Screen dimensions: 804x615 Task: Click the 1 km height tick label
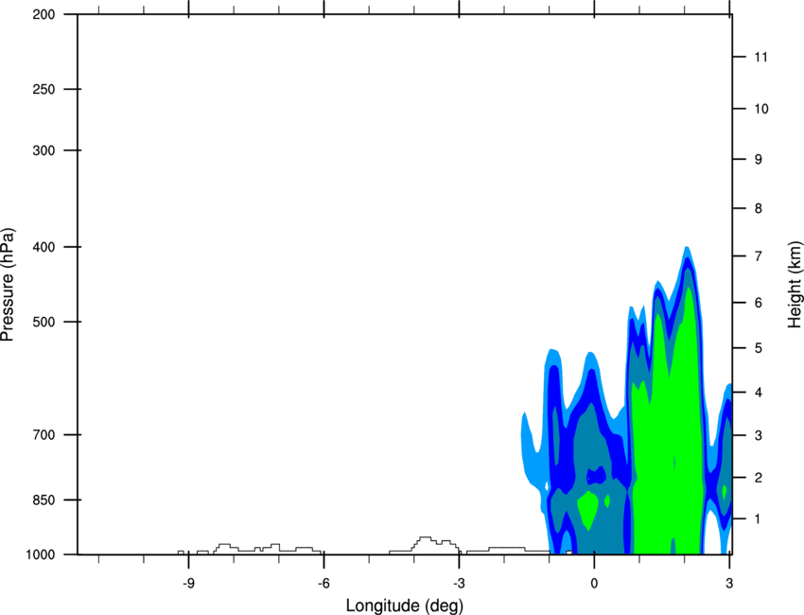tap(759, 519)
